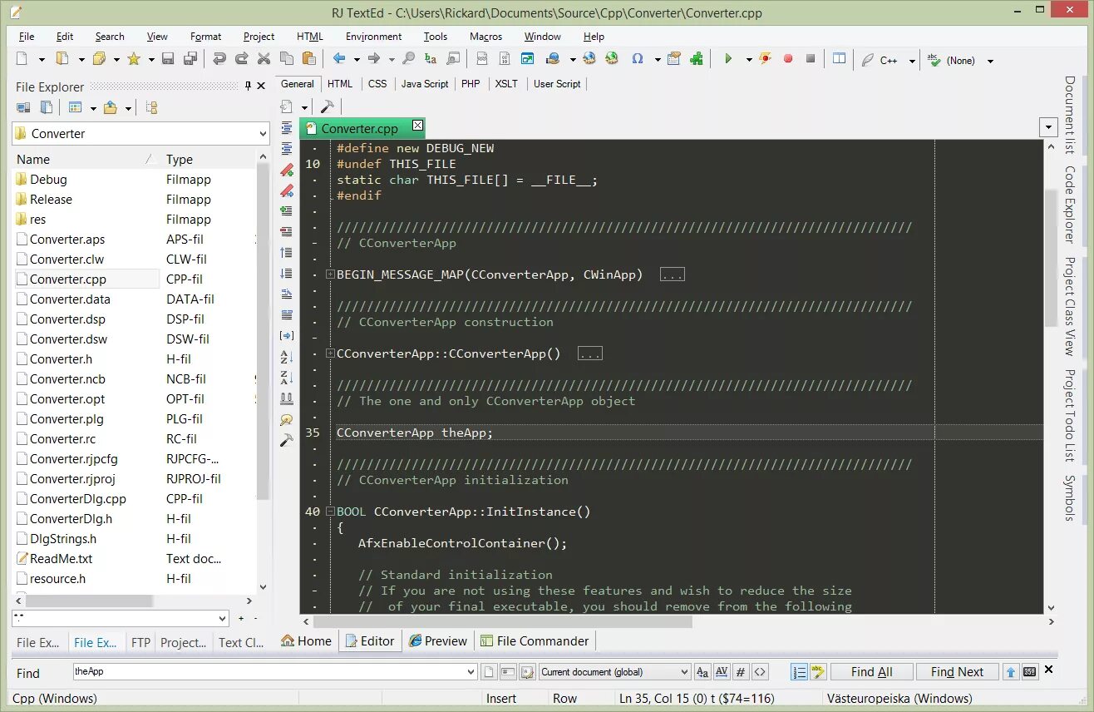The image size is (1094, 712).
Task: Click the Find All button
Action: pos(871,672)
